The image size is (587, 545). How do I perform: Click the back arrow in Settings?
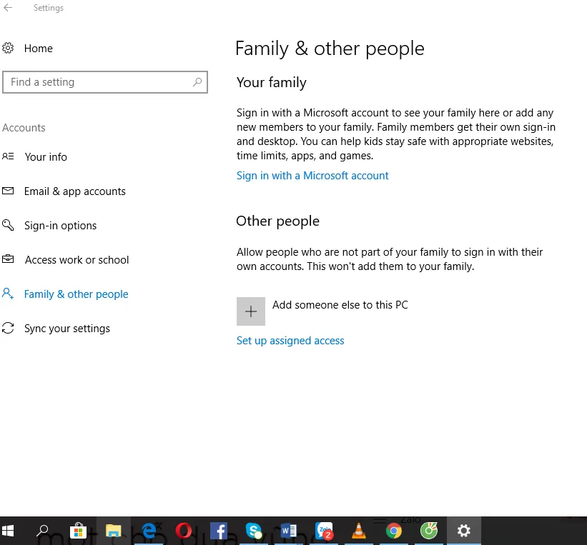pyautogui.click(x=9, y=8)
